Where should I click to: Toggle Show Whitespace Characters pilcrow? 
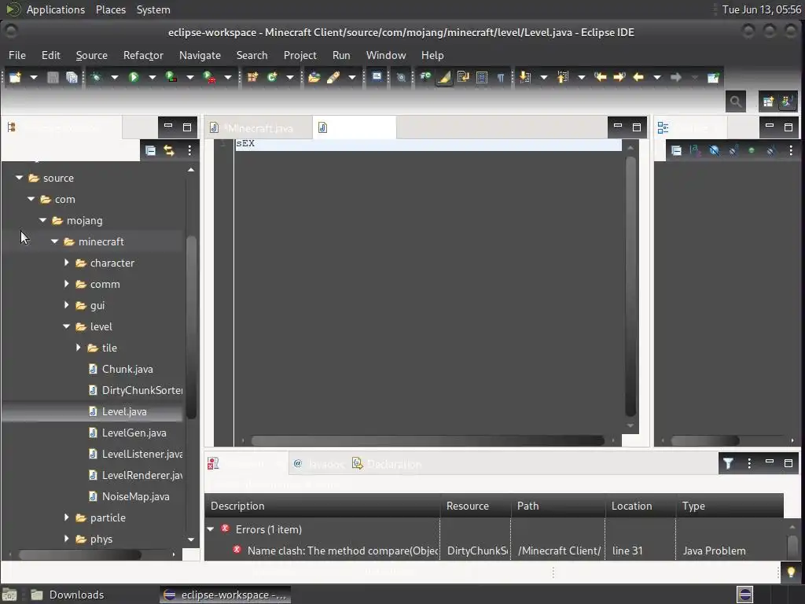[501, 77]
